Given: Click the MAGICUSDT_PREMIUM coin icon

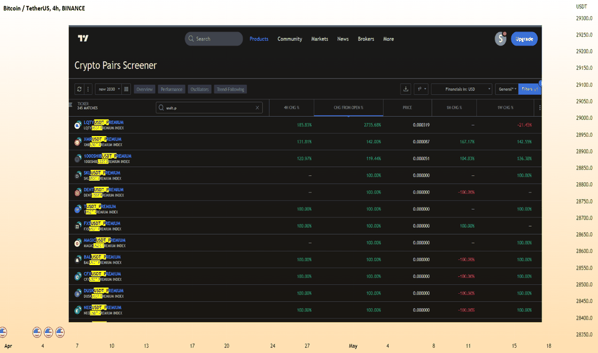Looking at the screenshot, I should (x=78, y=243).
